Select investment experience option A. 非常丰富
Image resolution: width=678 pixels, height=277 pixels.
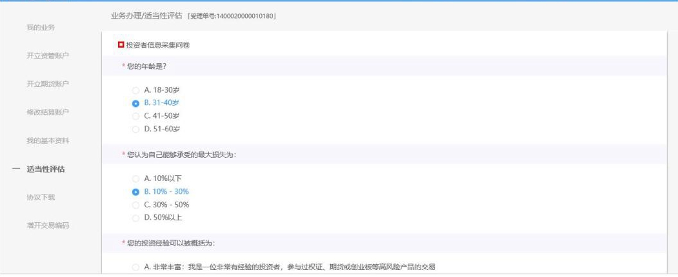coord(135,267)
